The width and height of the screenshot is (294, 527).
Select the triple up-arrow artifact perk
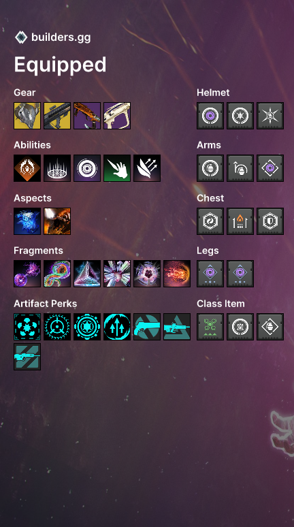click(117, 327)
